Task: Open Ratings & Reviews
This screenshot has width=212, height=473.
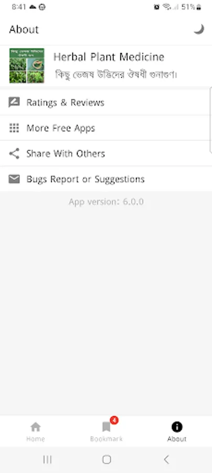Action: 106,102
